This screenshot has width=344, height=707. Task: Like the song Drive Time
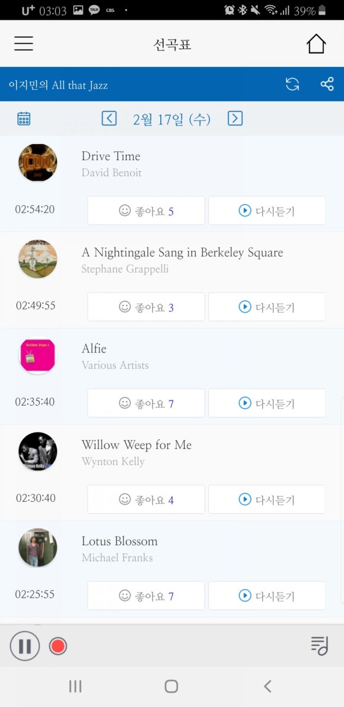click(146, 211)
